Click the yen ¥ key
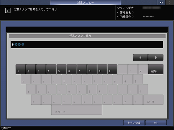The height and width of the screenshot is (130, 174). click(x=143, y=69)
